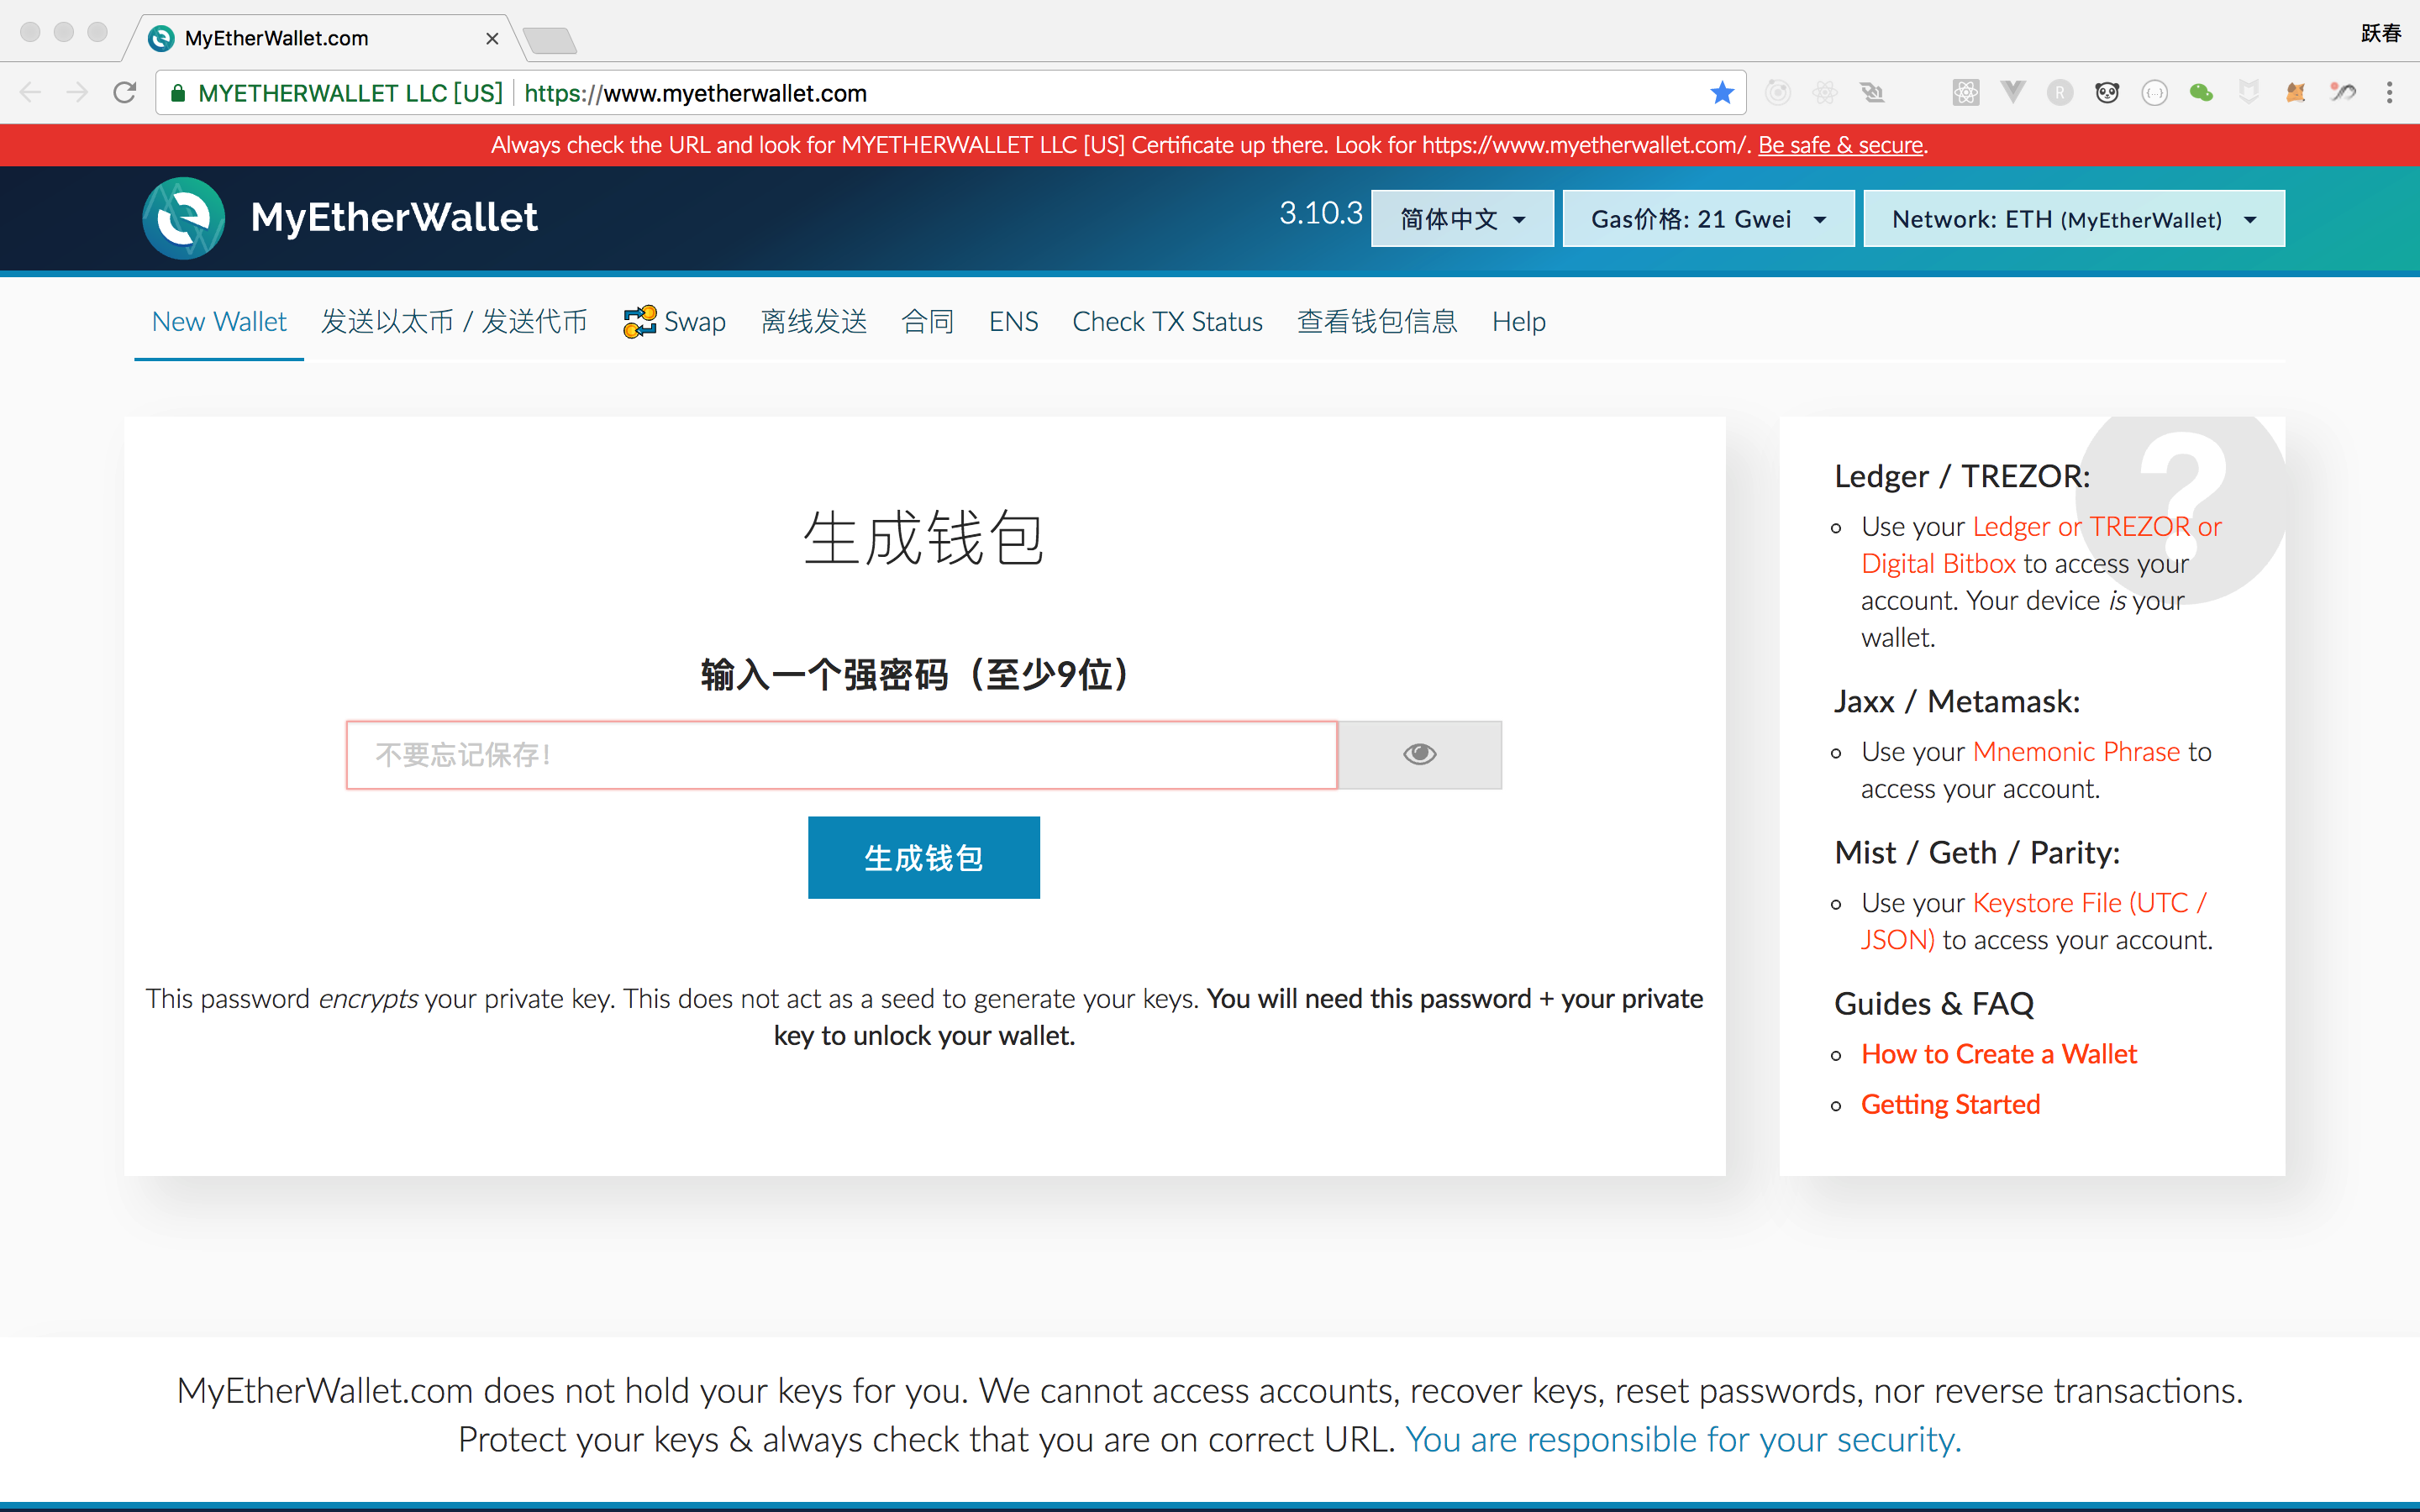Select the New Wallet tab
Viewport: 2420px width, 1512px height.
219,322
